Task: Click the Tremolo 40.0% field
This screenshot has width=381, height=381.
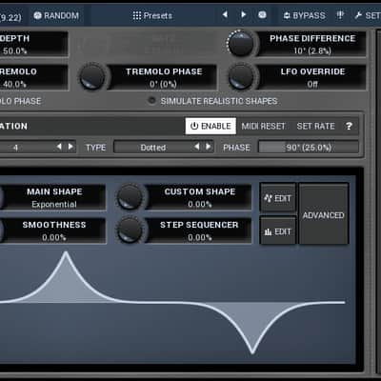Action: [33, 77]
